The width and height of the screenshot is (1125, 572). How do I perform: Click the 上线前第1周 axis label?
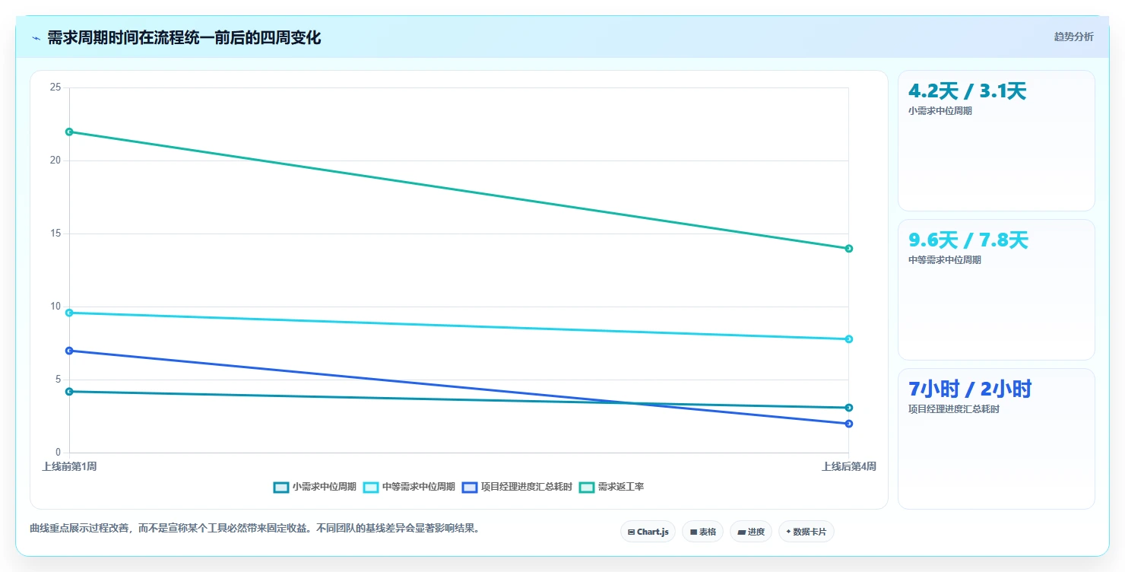69,466
